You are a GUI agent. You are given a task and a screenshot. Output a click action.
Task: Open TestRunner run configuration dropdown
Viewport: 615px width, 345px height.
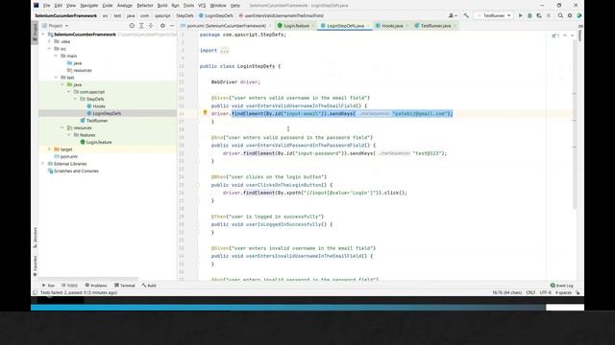[494, 15]
